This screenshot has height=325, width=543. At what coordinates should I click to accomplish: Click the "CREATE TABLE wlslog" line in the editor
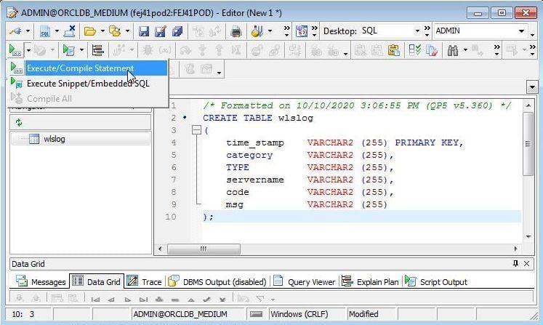258,118
